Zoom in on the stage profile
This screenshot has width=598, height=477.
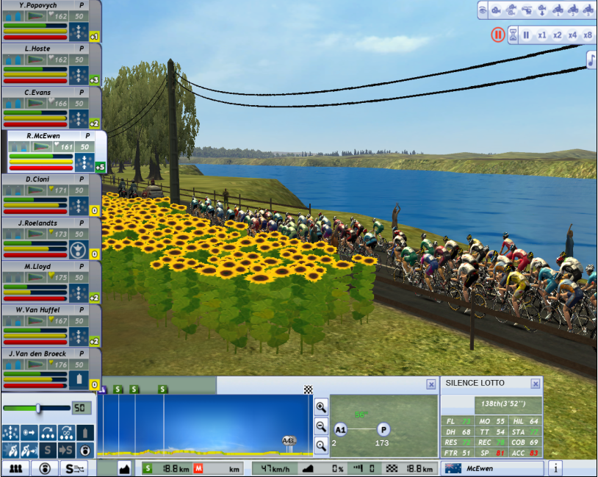[321, 407]
